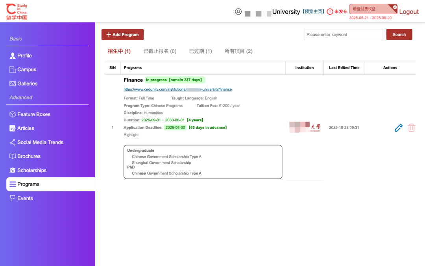Delete the Finance program with trash icon
The image size is (425, 266).
click(411, 128)
